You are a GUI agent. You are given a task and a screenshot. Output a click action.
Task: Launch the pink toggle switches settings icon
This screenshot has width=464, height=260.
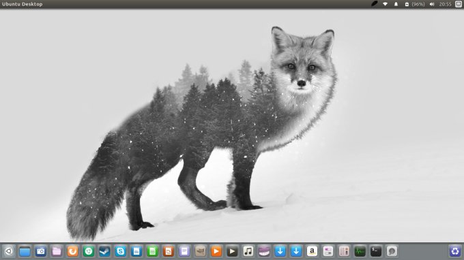point(328,251)
